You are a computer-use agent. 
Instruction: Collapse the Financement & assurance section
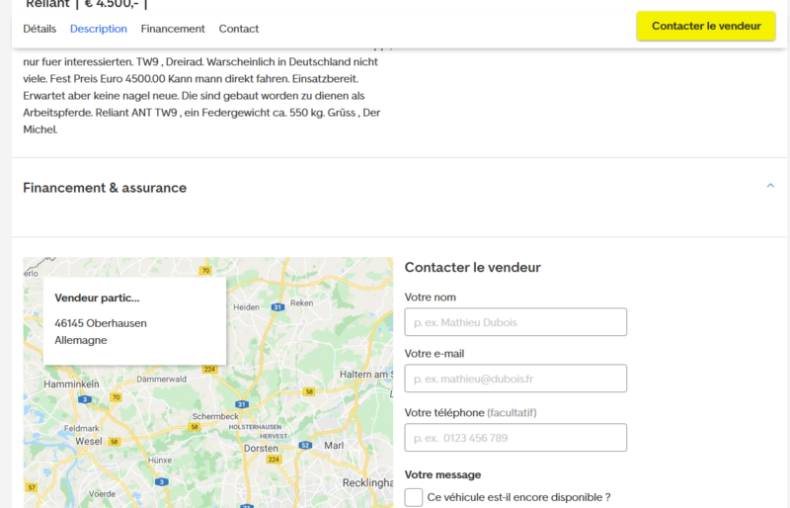770,187
